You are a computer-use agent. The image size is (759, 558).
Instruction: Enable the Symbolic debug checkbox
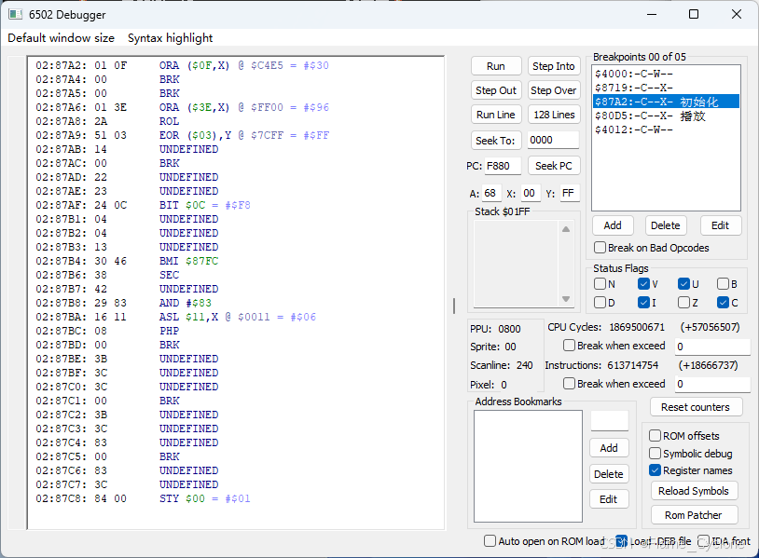655,453
